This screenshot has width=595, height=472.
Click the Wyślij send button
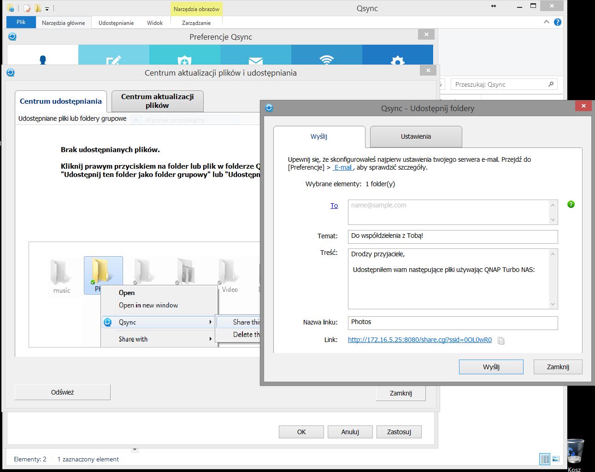(491, 367)
